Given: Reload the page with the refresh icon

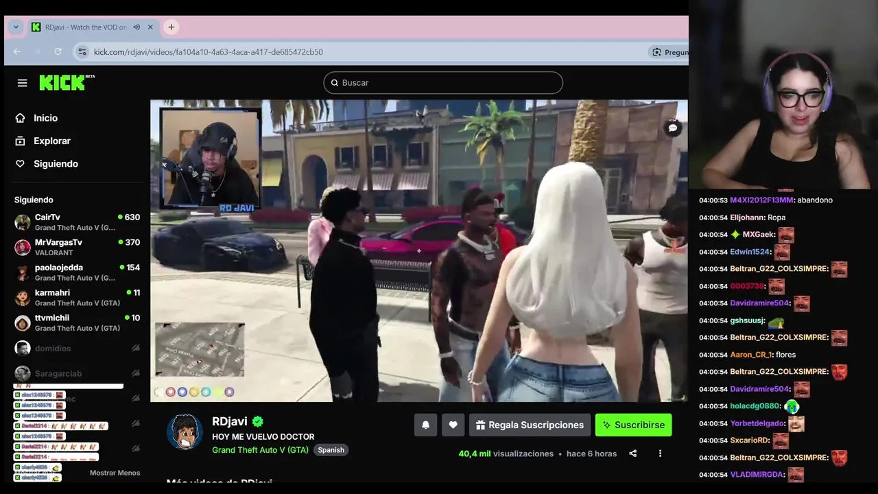Looking at the screenshot, I should coord(58,51).
